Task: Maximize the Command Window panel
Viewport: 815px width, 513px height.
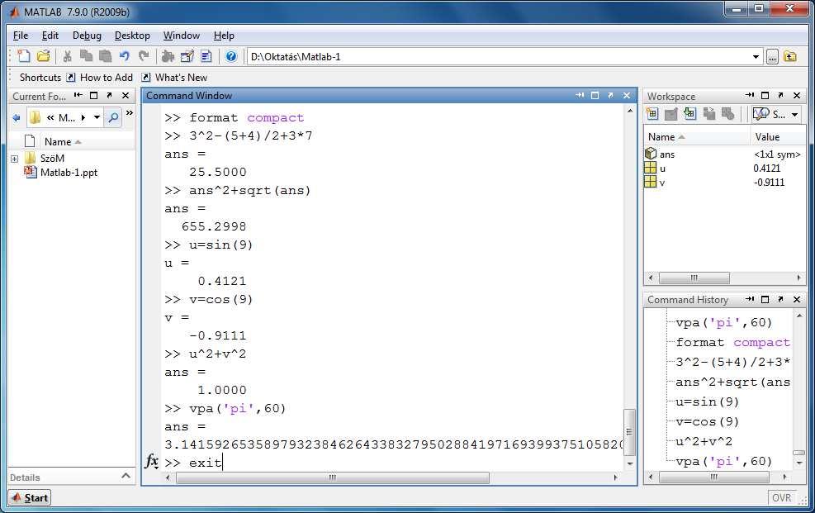Action: 595,95
